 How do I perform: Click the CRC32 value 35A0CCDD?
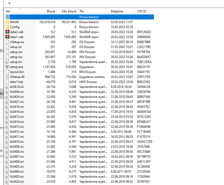(145, 142)
